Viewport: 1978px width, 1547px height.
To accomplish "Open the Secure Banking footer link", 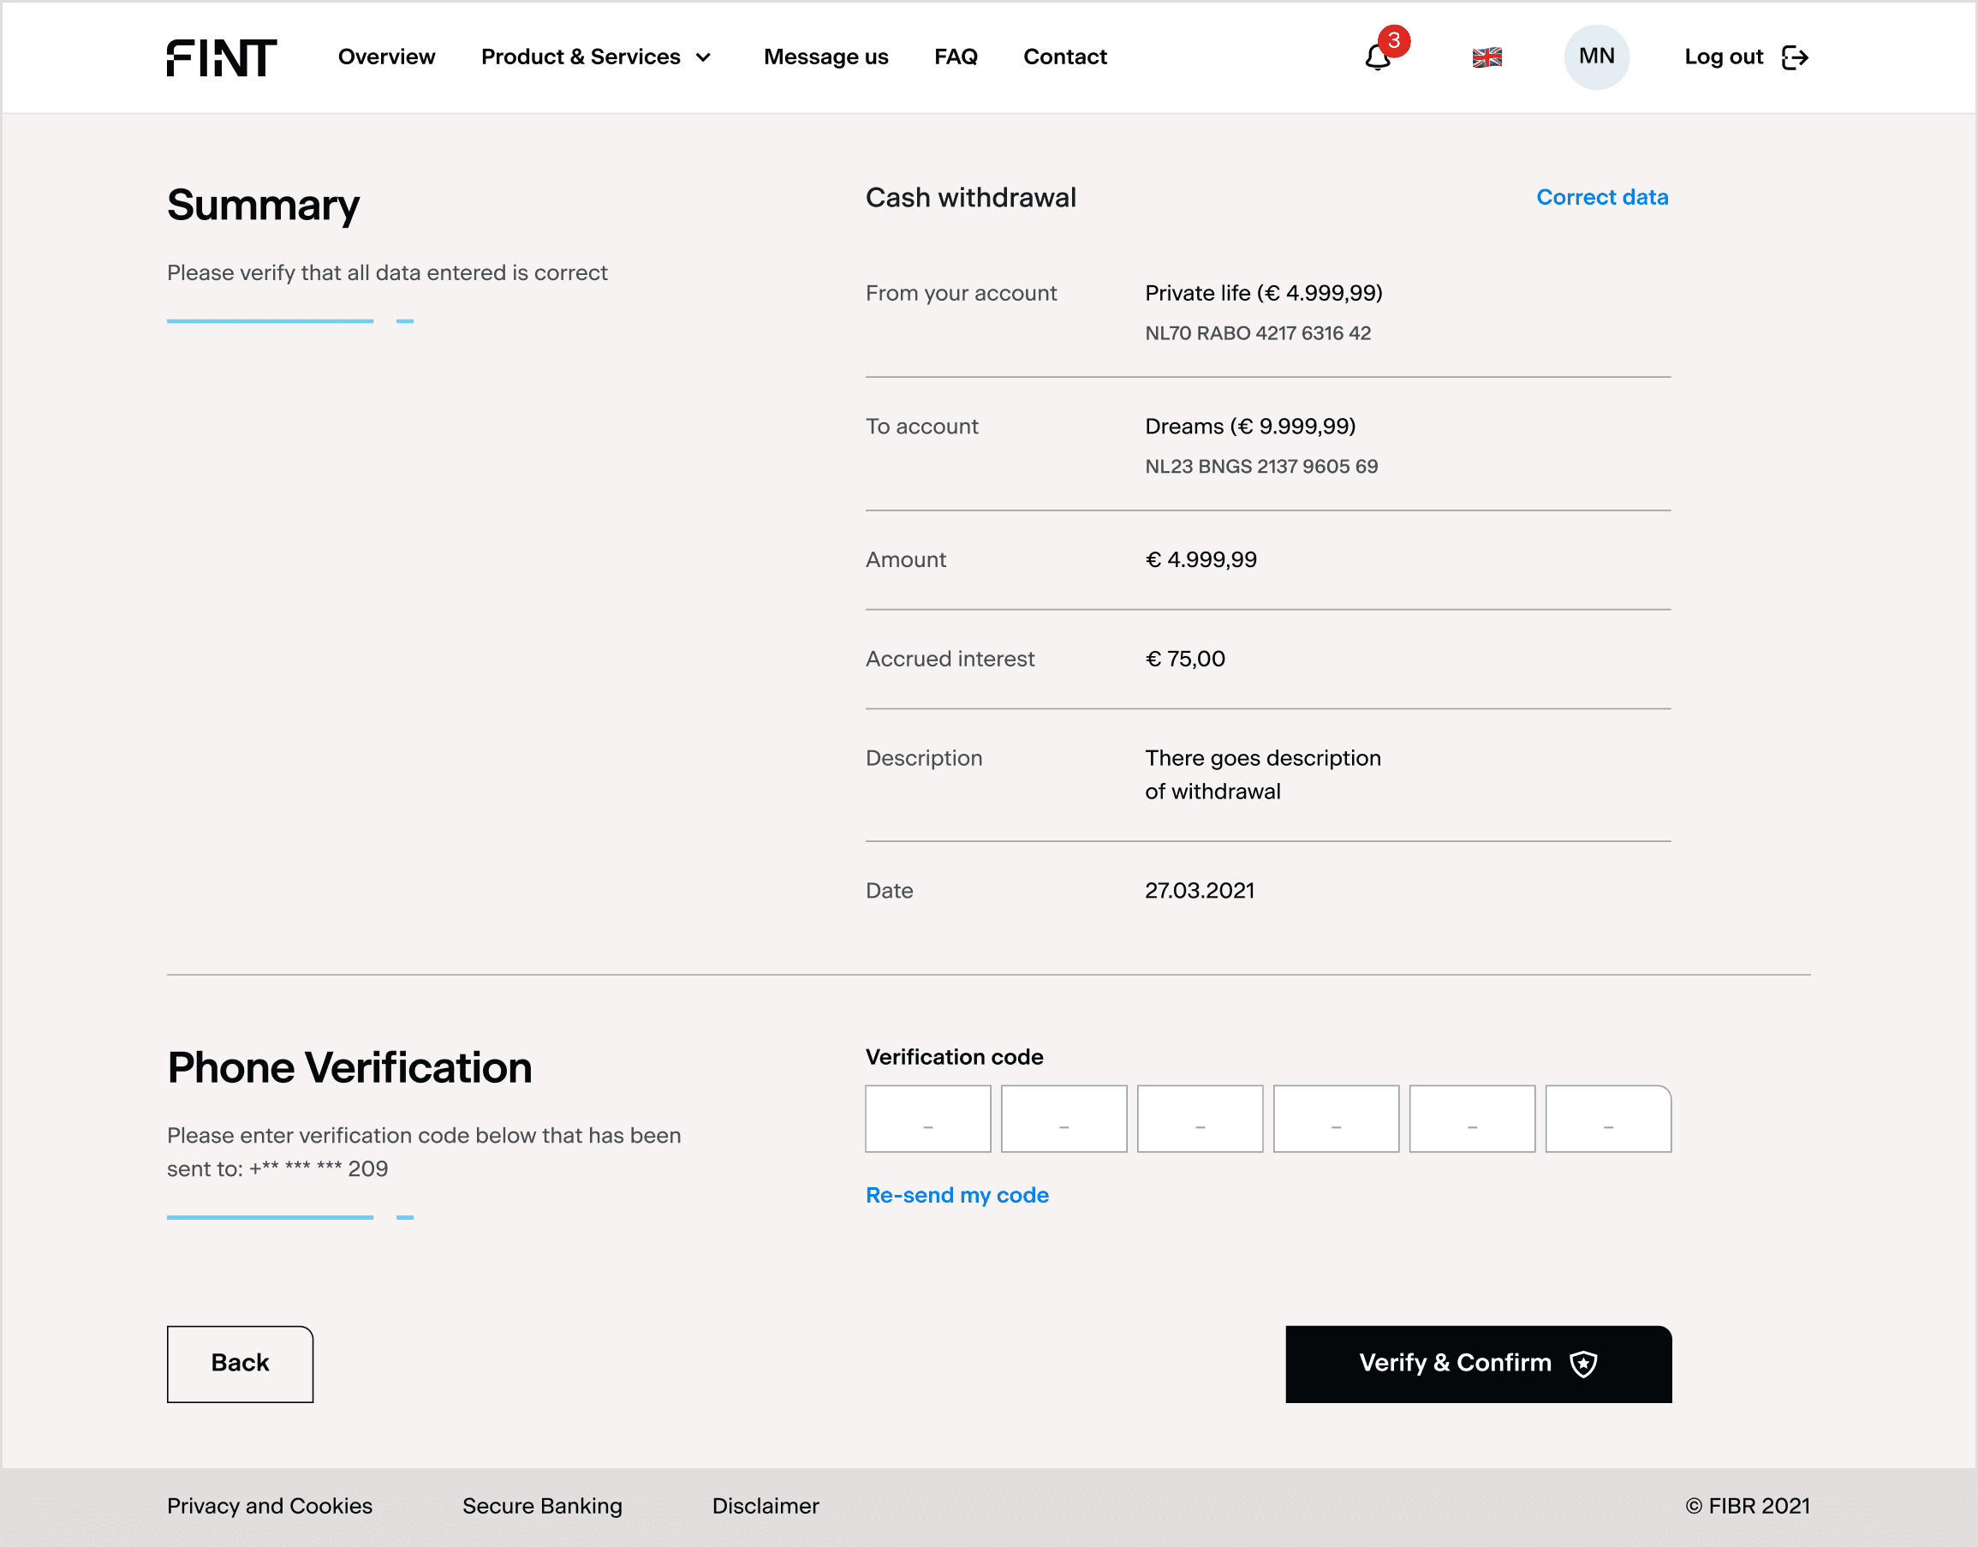I will 541,1505.
